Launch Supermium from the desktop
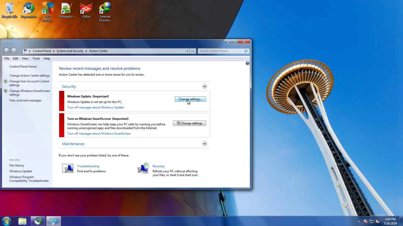The height and width of the screenshot is (226, 403). [x=28, y=10]
